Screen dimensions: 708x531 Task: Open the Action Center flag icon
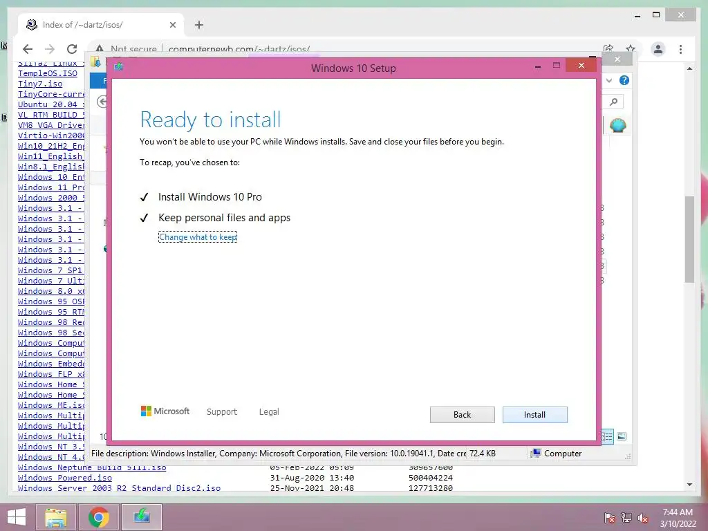[x=609, y=518]
